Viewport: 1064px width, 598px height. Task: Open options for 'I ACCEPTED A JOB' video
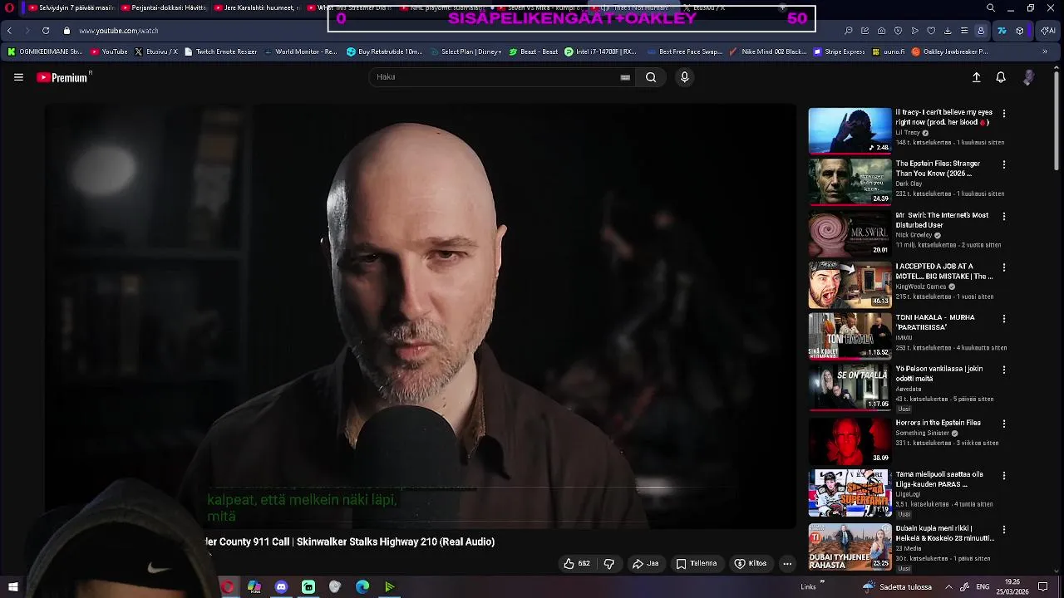pyautogui.click(x=1004, y=267)
